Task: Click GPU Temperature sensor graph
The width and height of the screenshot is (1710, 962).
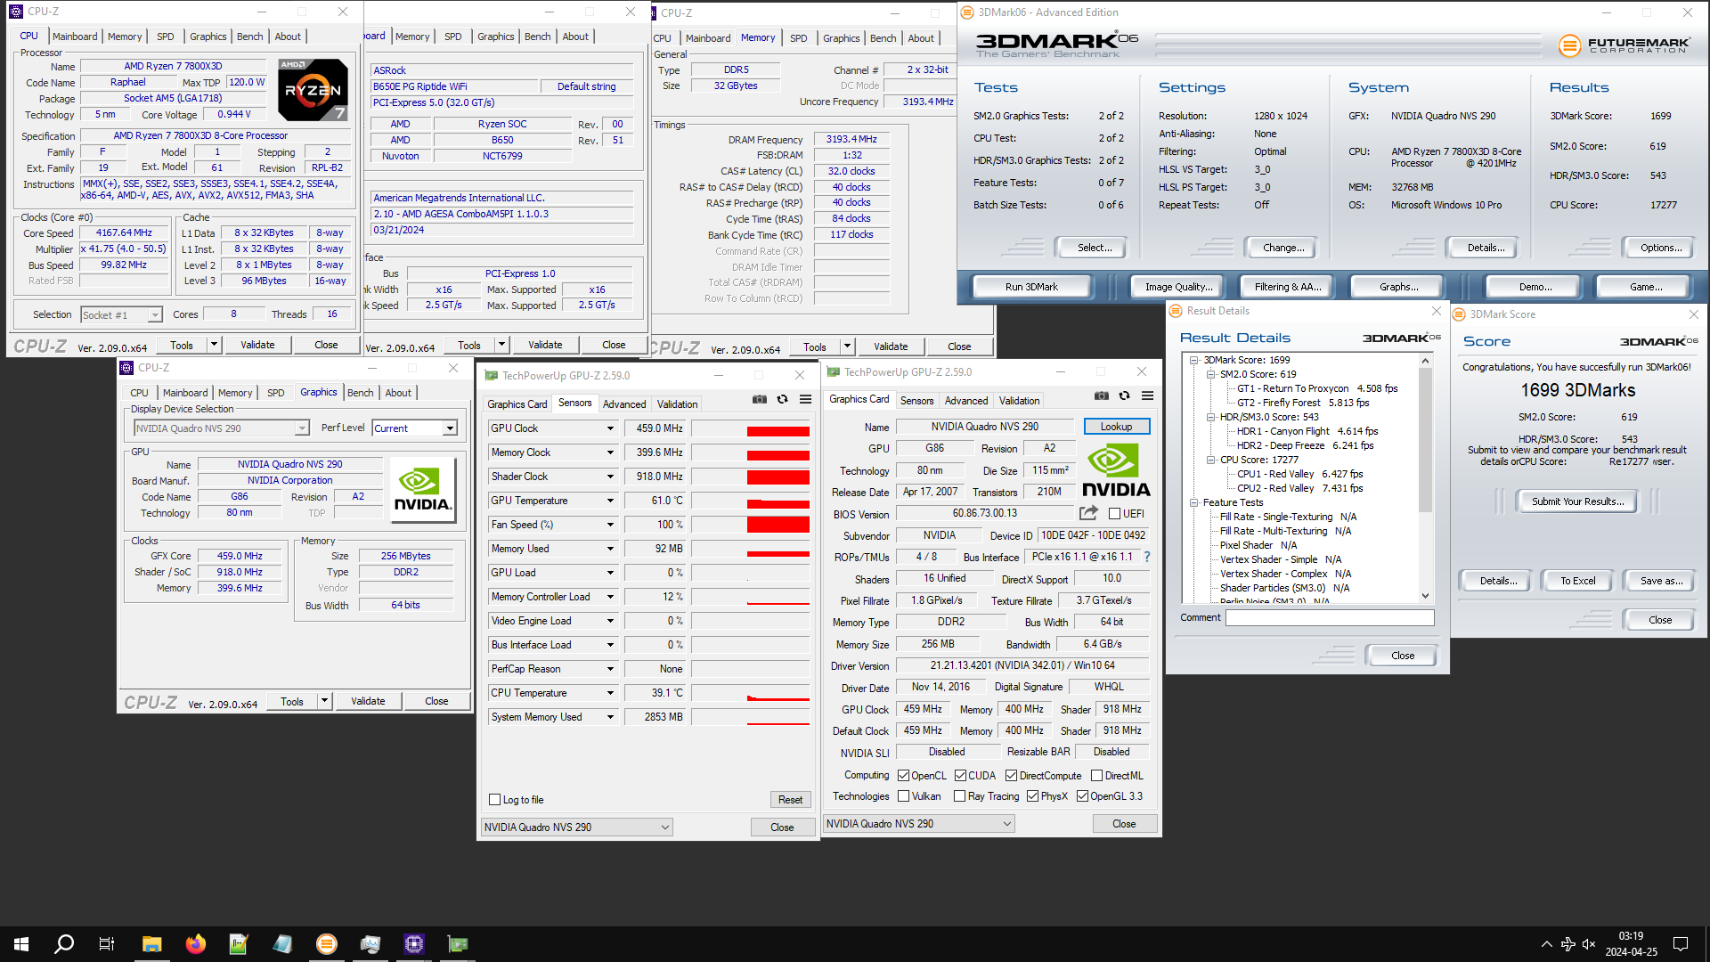Action: pyautogui.click(x=751, y=501)
